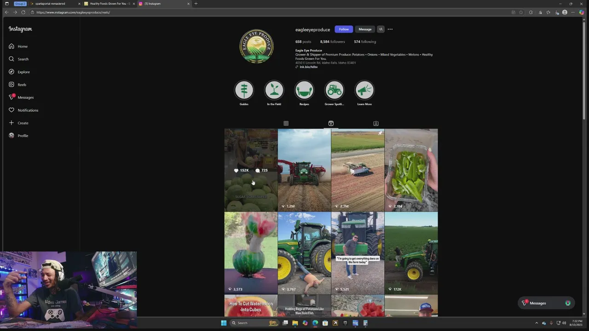Viewport: 589px width, 331px height.
Task: Open the Recipes story highlight
Action: [x=304, y=90]
